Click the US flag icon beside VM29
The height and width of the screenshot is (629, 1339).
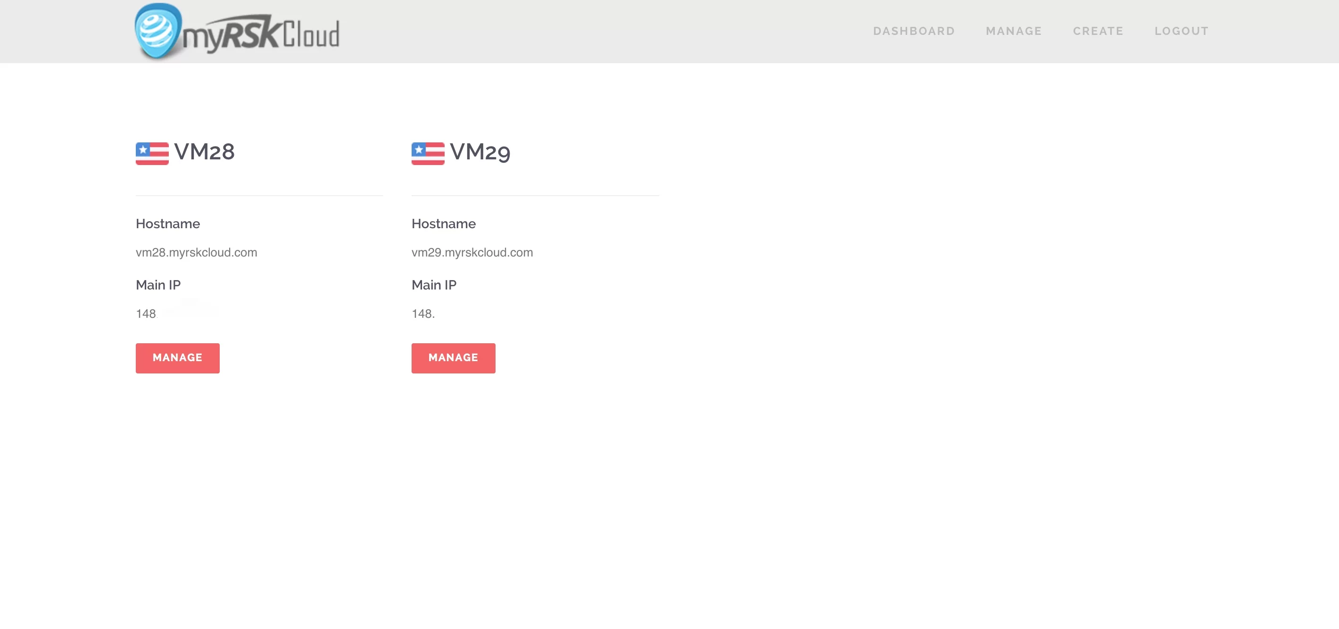428,153
